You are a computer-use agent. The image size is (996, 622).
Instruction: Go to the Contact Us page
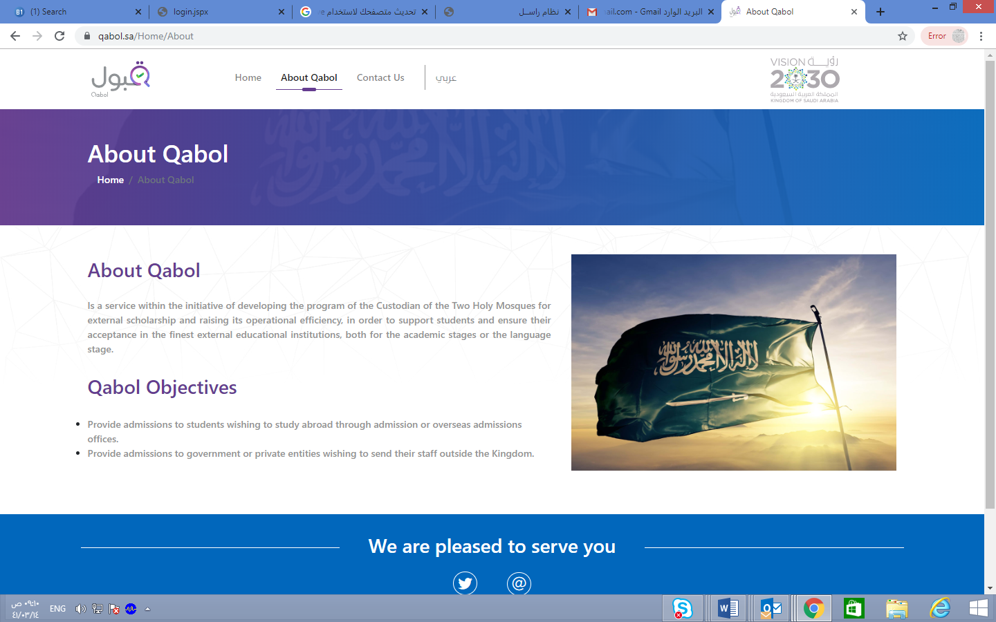(380, 77)
